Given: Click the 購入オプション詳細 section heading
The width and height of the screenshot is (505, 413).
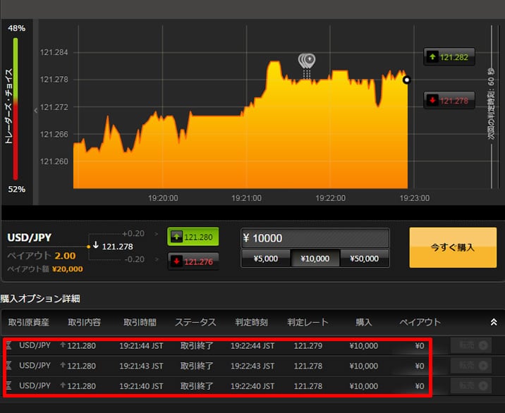Looking at the screenshot, I should 40,299.
